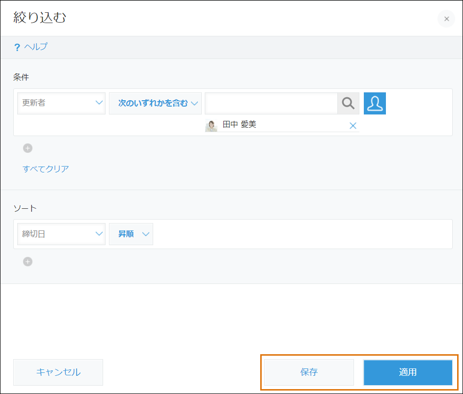The height and width of the screenshot is (394, 463).
Task: Open the 次のいずれかを含む operator dropdown
Action: [155, 103]
